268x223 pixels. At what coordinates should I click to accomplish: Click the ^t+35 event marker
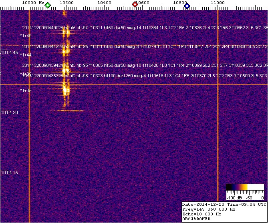pos(26,91)
